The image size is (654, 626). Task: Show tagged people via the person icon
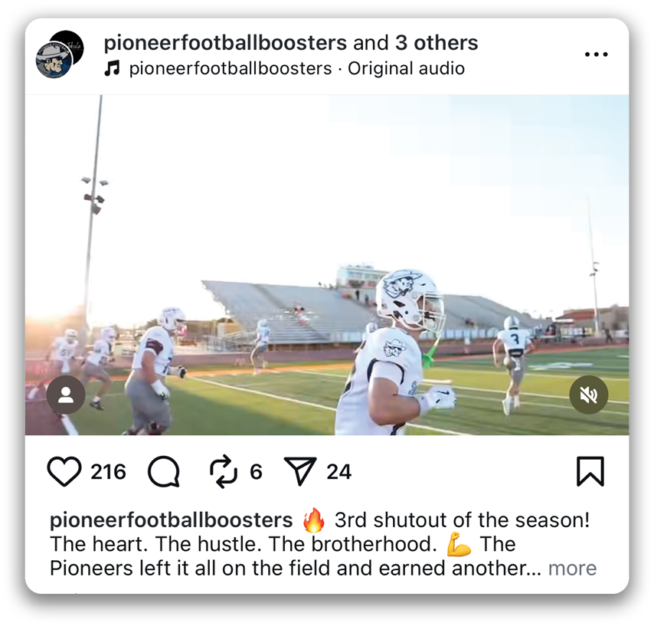click(66, 395)
